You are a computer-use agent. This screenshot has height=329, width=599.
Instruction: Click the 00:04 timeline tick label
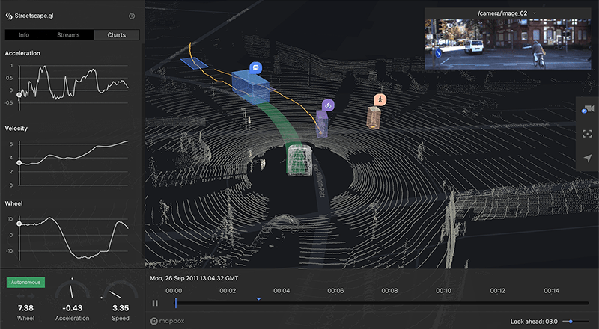click(x=282, y=291)
